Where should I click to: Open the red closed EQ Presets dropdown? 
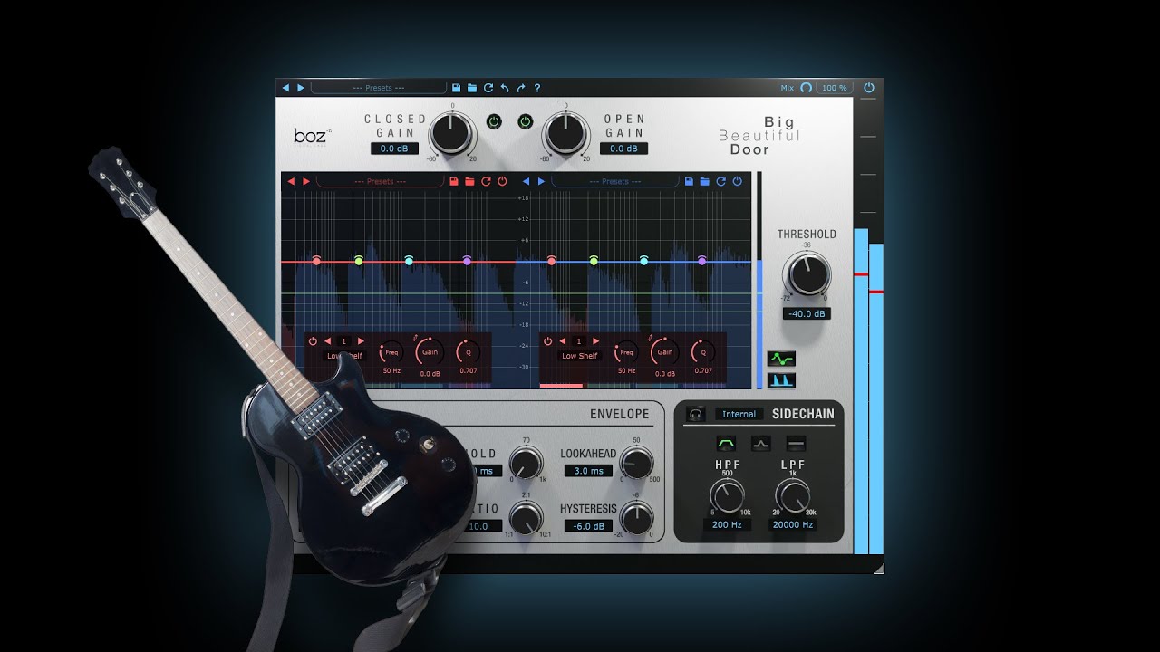[x=380, y=181]
